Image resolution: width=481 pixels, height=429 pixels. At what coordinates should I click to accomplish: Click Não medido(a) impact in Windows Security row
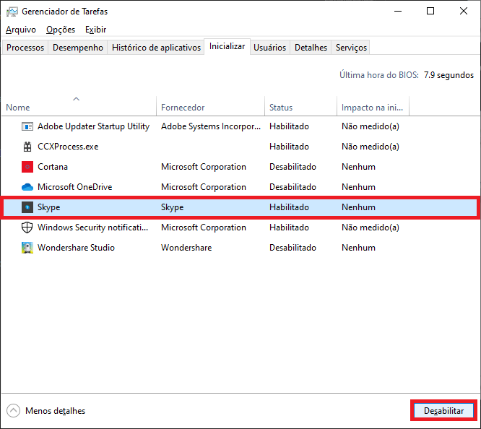tap(370, 227)
